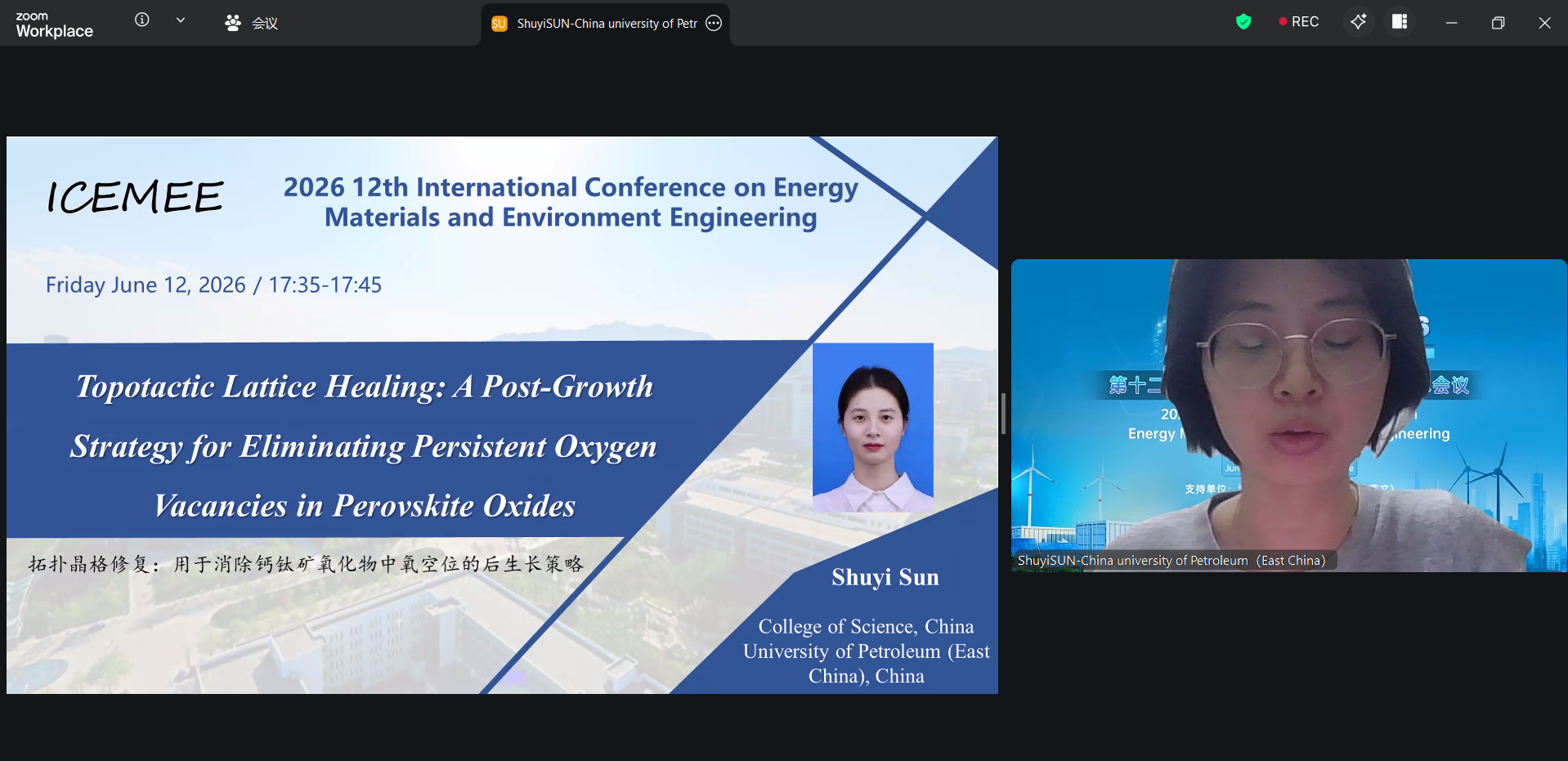Viewport: 1568px width, 761px height.
Task: Select the ShuyiSUN shared screen tab
Action: [x=606, y=24]
